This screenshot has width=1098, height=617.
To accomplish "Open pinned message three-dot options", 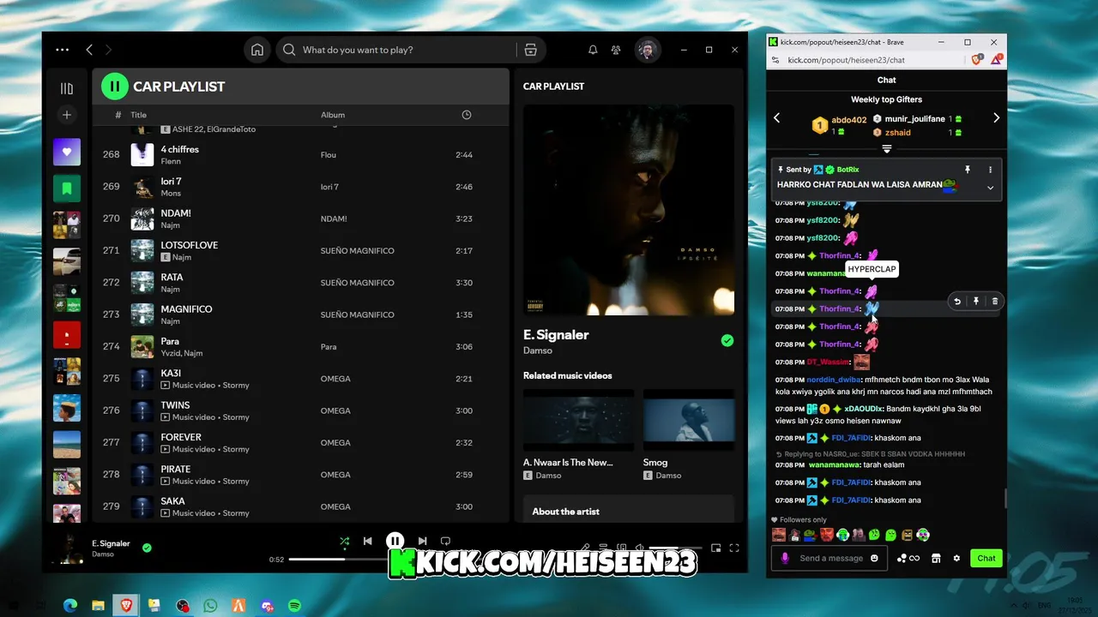I will tap(990, 170).
